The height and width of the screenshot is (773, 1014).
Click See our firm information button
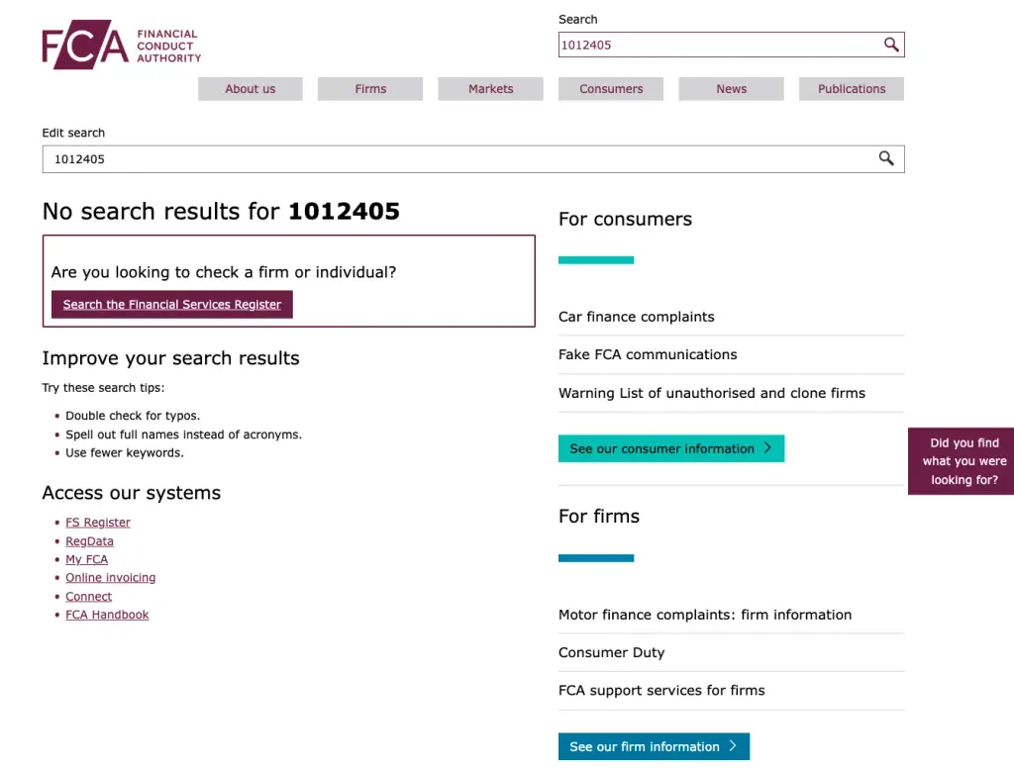click(x=654, y=746)
